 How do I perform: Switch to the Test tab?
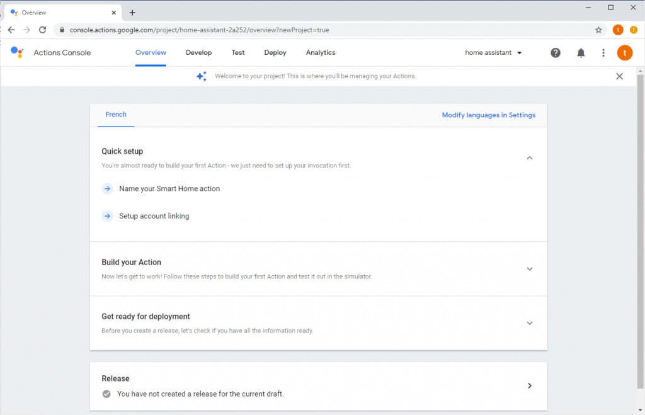(237, 53)
